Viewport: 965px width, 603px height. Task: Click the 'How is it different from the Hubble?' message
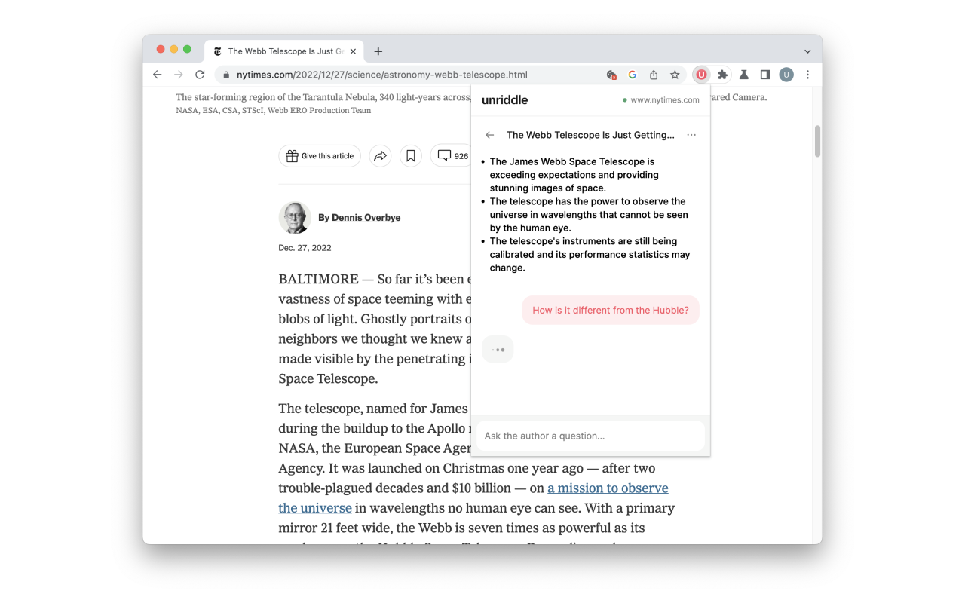point(611,310)
